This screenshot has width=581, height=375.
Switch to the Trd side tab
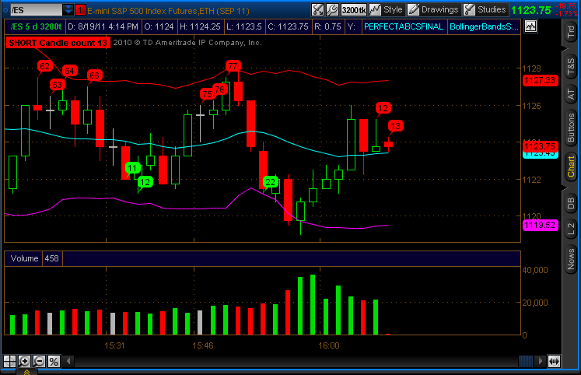click(x=571, y=32)
